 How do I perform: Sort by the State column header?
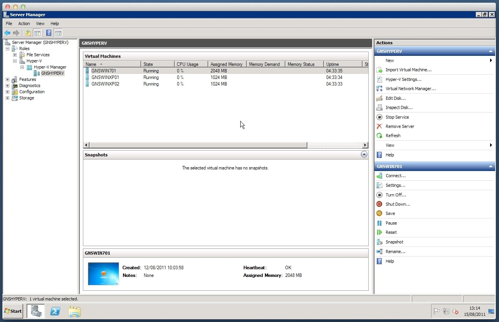click(x=158, y=64)
